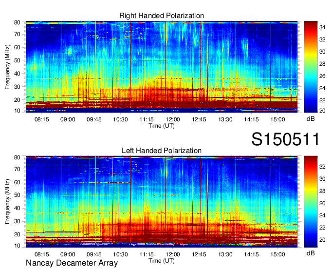The height and width of the screenshot is (269, 331).
Task: Click the 11:15 time tick on Right Handed plot
Action: coord(147,119)
